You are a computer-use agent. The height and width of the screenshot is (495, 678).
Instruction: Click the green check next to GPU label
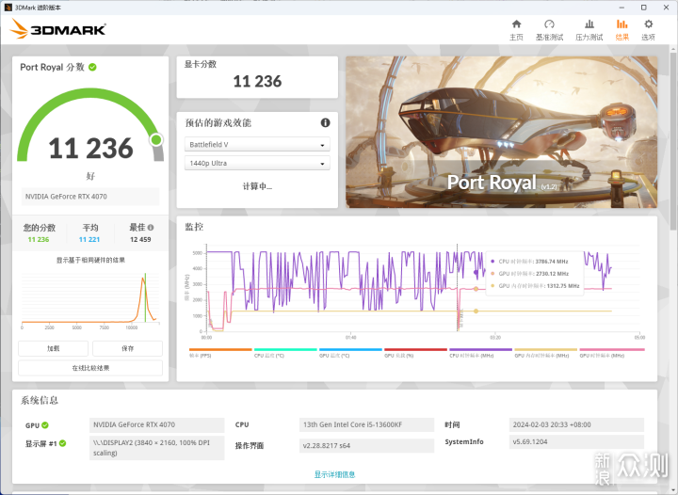click(x=45, y=425)
